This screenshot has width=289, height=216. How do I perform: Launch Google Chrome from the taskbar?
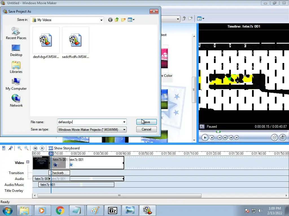(x=60, y=210)
